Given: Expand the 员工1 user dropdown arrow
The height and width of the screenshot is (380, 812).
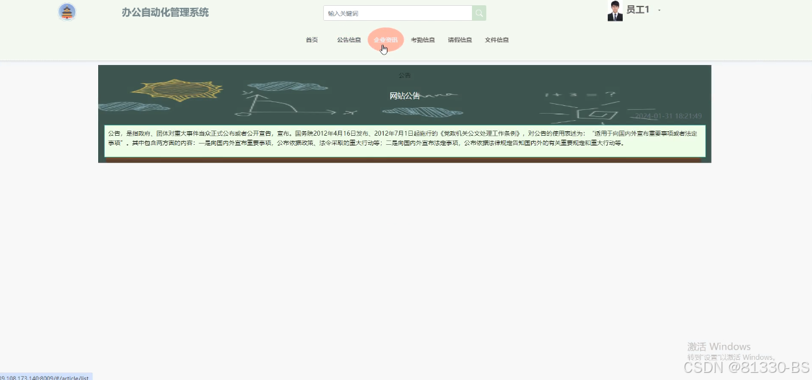Looking at the screenshot, I should tap(659, 10).
